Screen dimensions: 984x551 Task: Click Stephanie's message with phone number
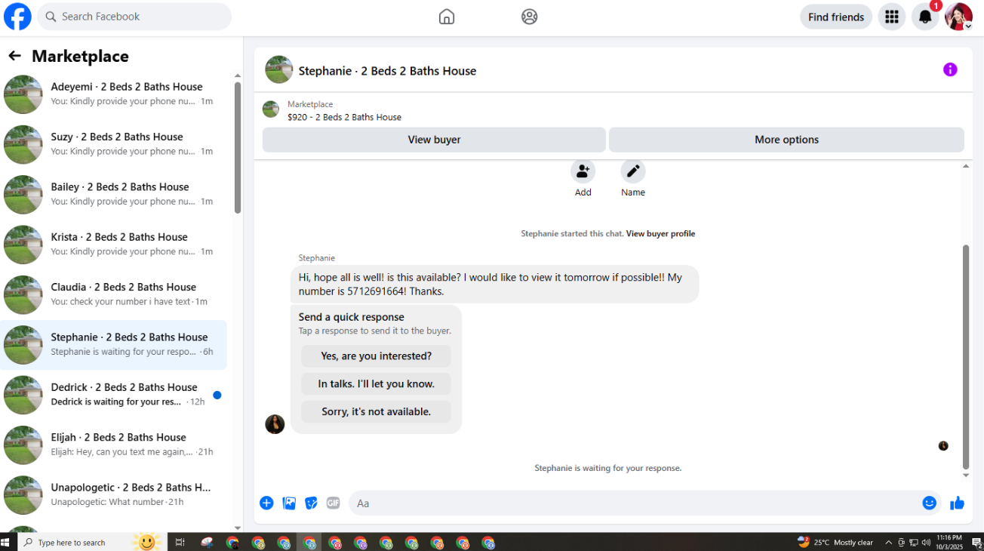(x=495, y=285)
